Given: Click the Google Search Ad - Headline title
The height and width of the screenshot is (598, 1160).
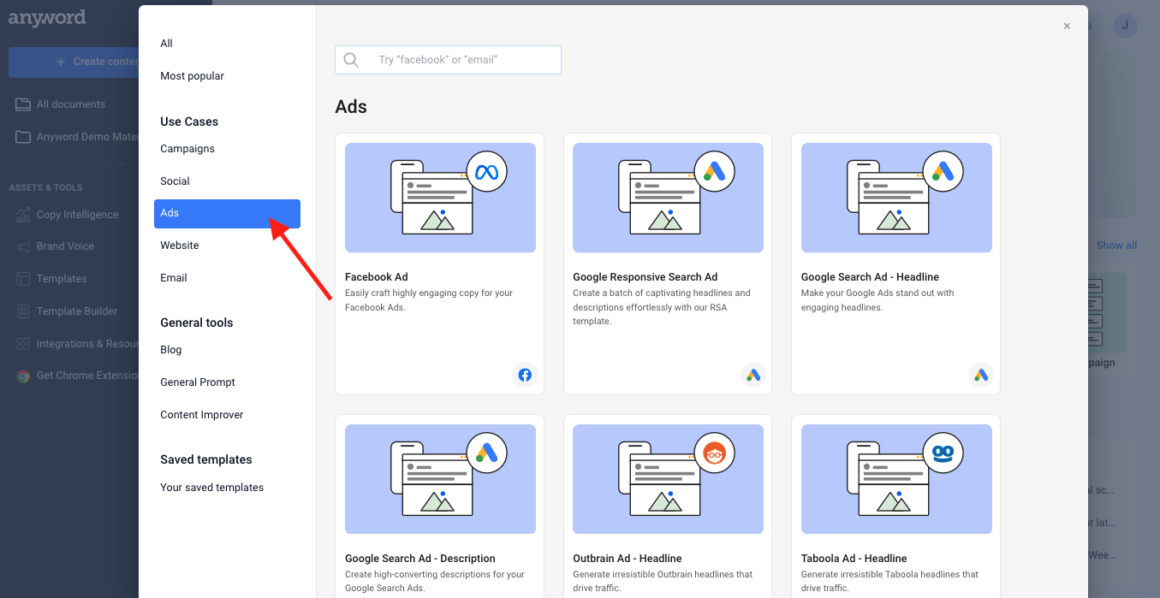Looking at the screenshot, I should pos(870,277).
